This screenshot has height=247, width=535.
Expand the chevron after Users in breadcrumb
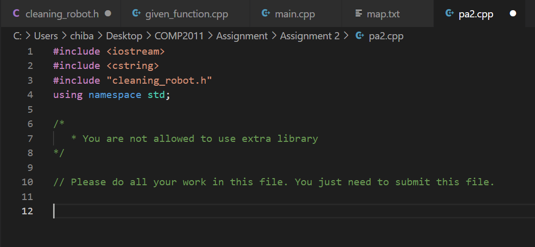click(64, 36)
